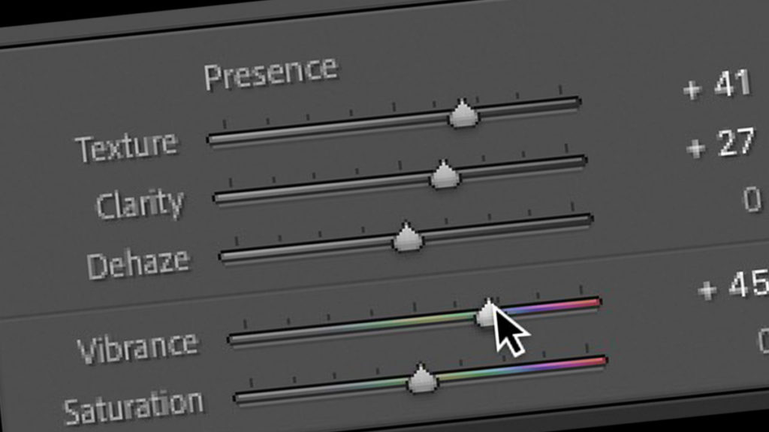Click the red end of Vibrance track
Viewport: 769px width, 432px height.
[x=593, y=303]
